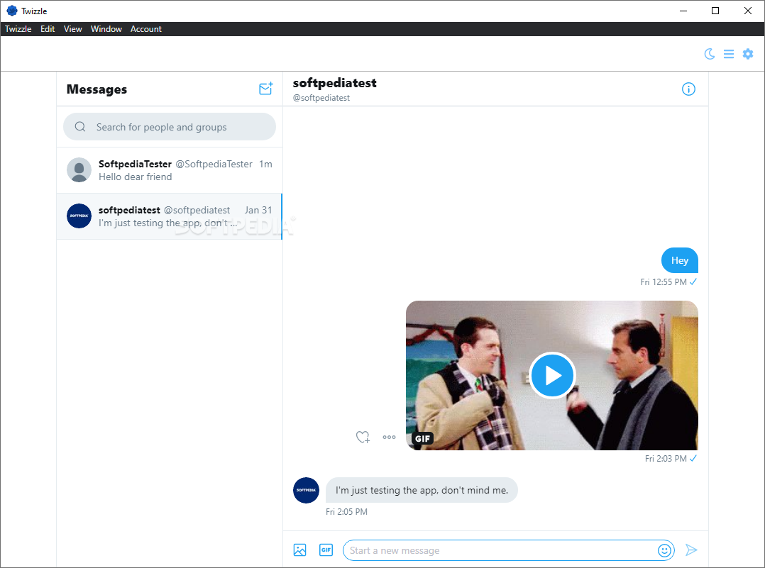Click the GIF badge on the image

422,438
